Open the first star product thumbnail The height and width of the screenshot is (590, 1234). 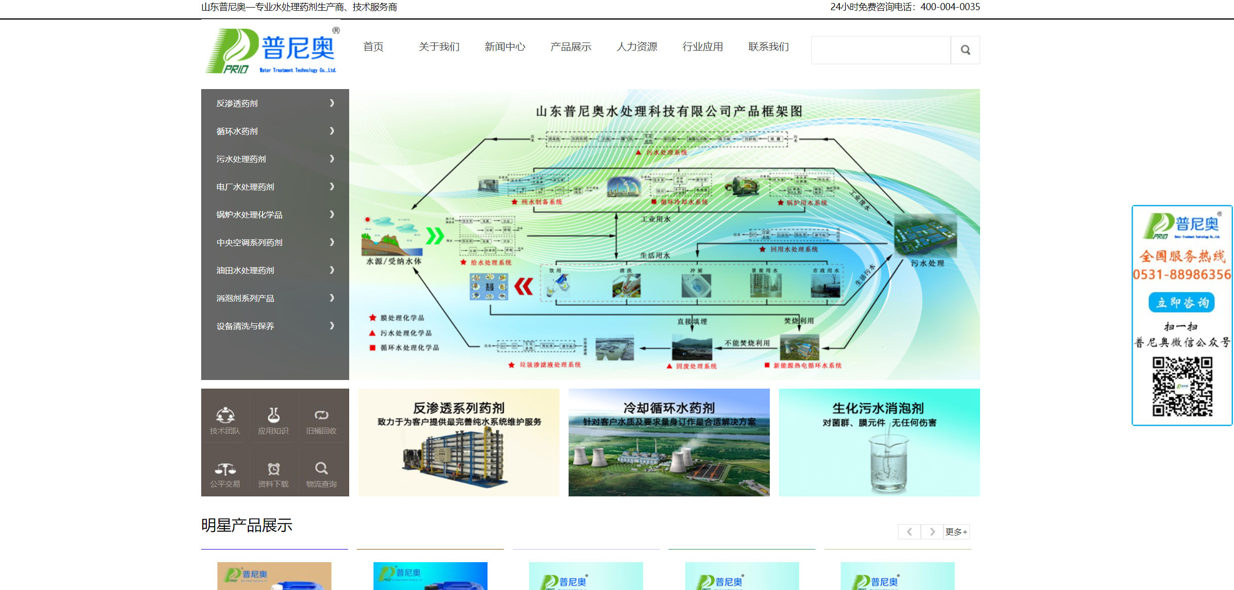click(x=274, y=576)
